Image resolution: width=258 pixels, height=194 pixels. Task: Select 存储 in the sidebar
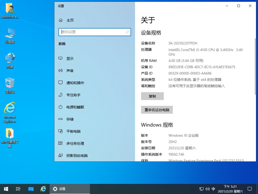point(70,119)
